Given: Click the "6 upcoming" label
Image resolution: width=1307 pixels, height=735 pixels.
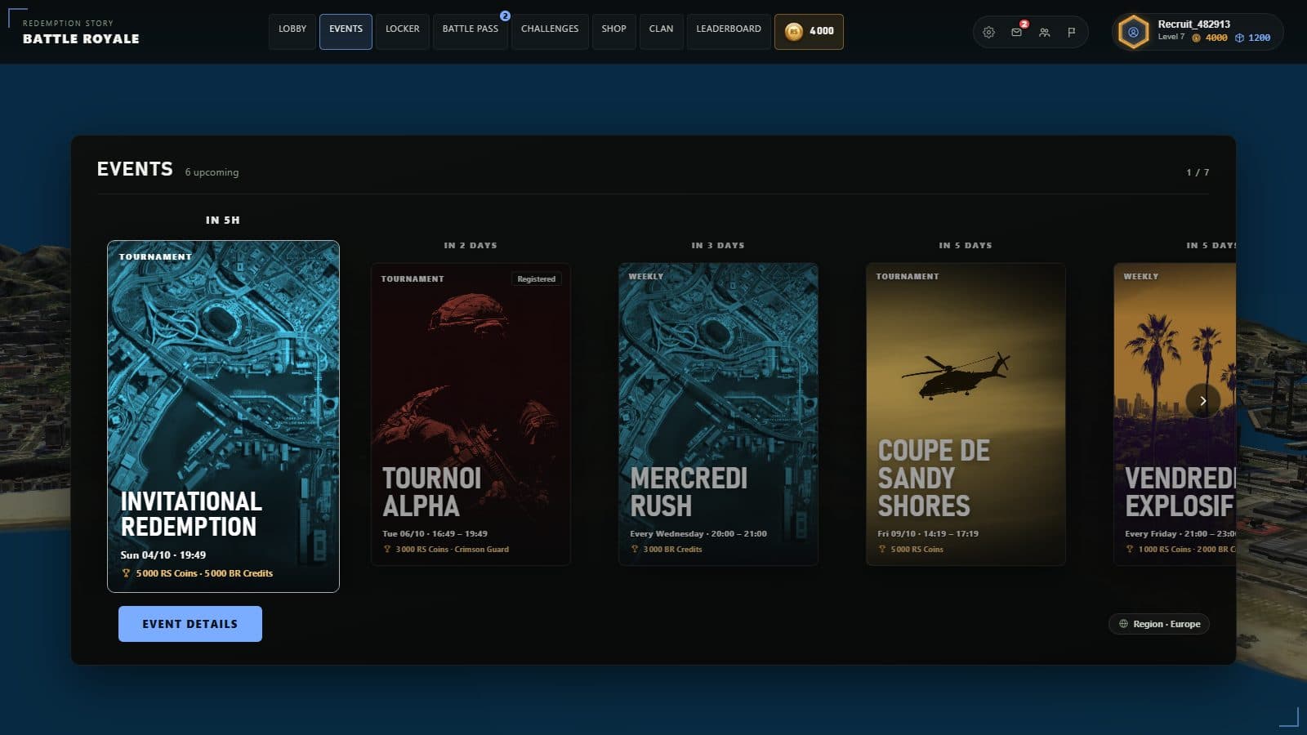Looking at the screenshot, I should (x=212, y=172).
